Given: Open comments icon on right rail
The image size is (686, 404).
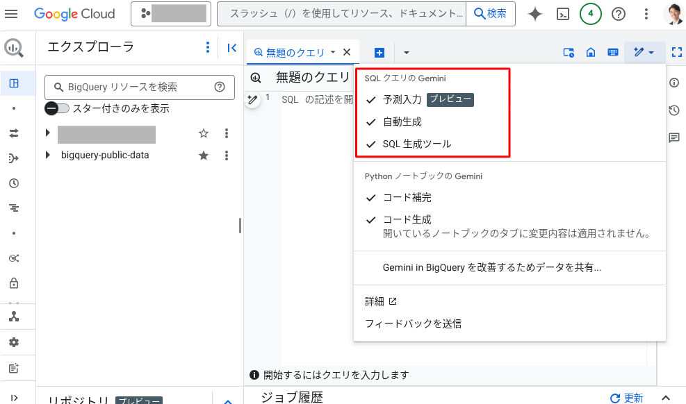Looking at the screenshot, I should pos(674,138).
